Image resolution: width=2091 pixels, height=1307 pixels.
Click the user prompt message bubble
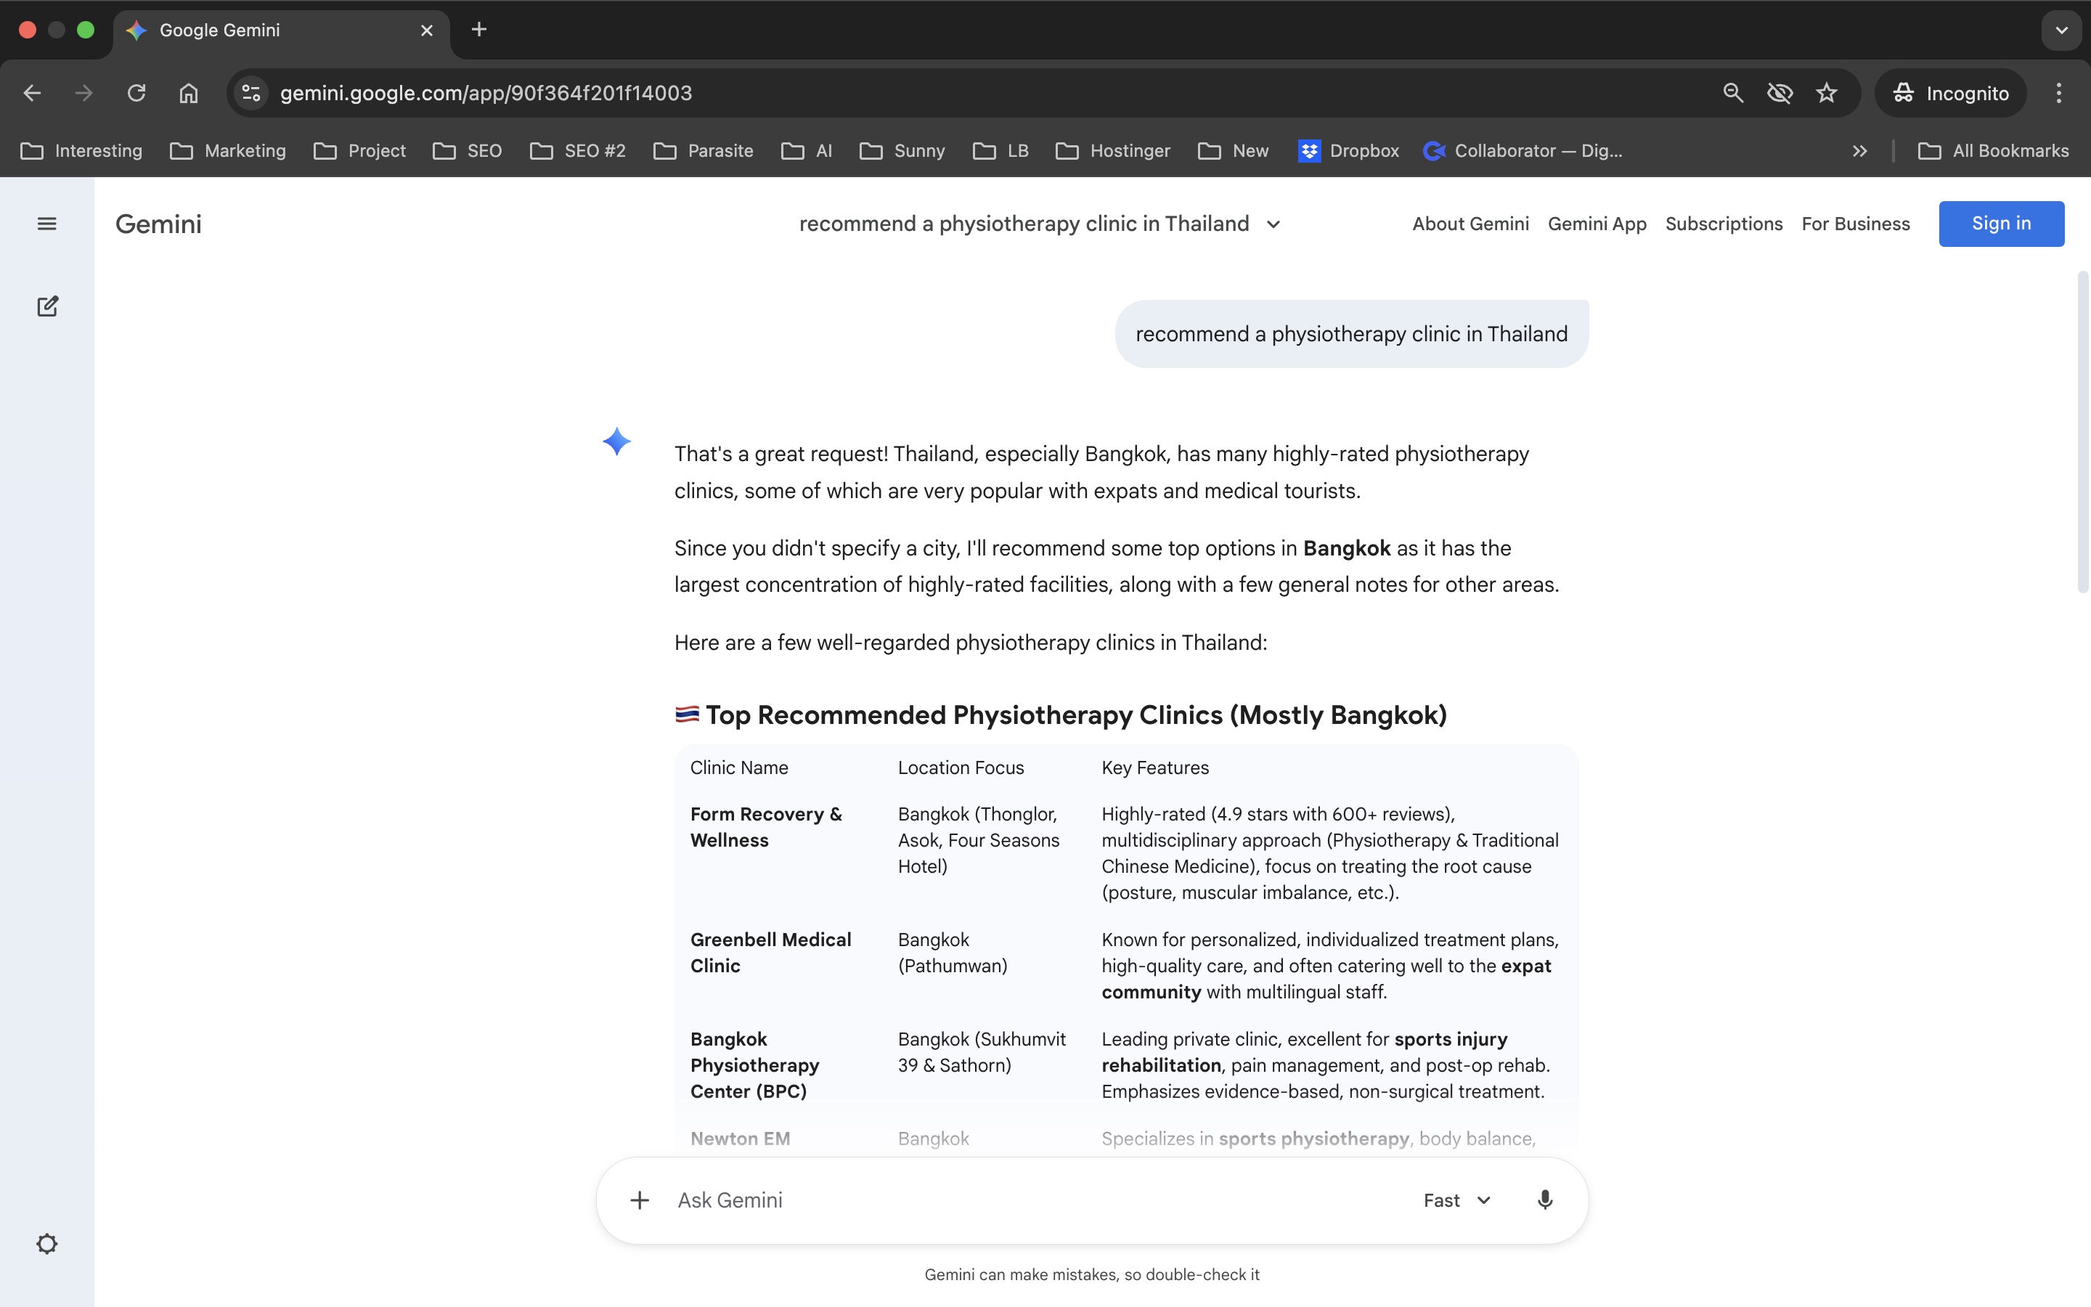(1351, 334)
